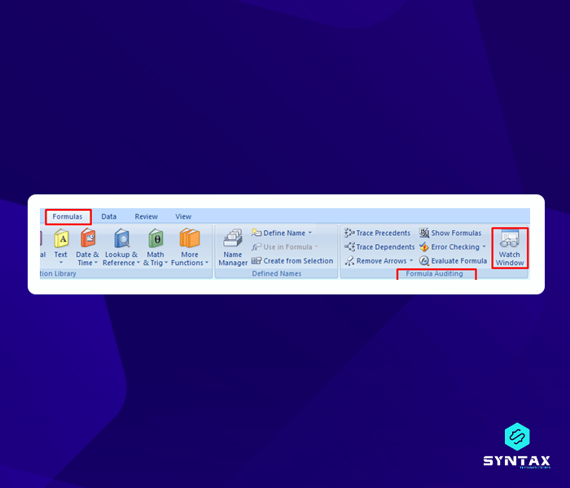
Task: Click the Trace Precedents icon
Action: 349,233
